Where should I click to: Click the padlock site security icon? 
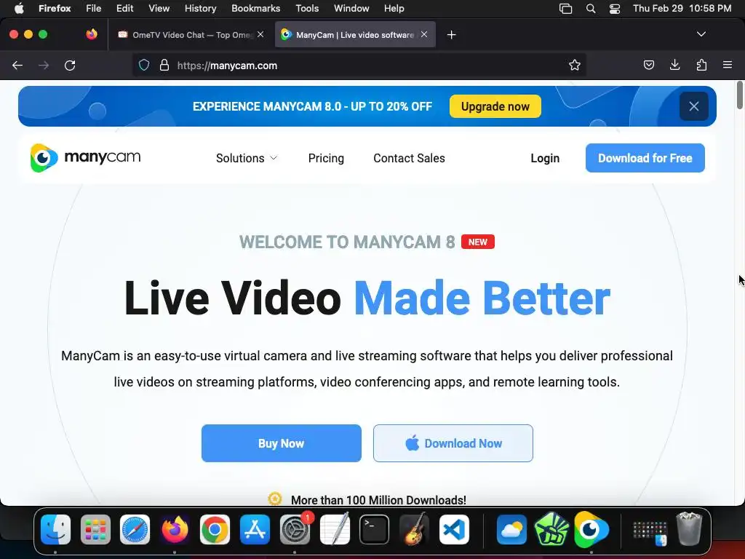[x=164, y=65]
